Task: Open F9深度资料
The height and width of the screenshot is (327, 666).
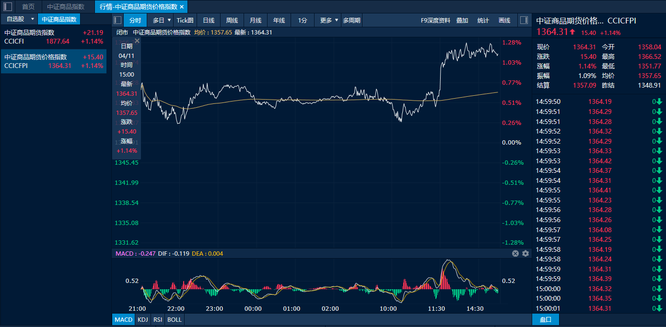Action: click(435, 20)
